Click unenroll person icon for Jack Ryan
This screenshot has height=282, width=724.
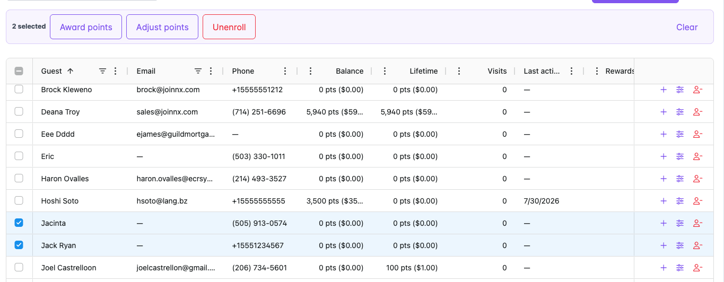point(697,245)
